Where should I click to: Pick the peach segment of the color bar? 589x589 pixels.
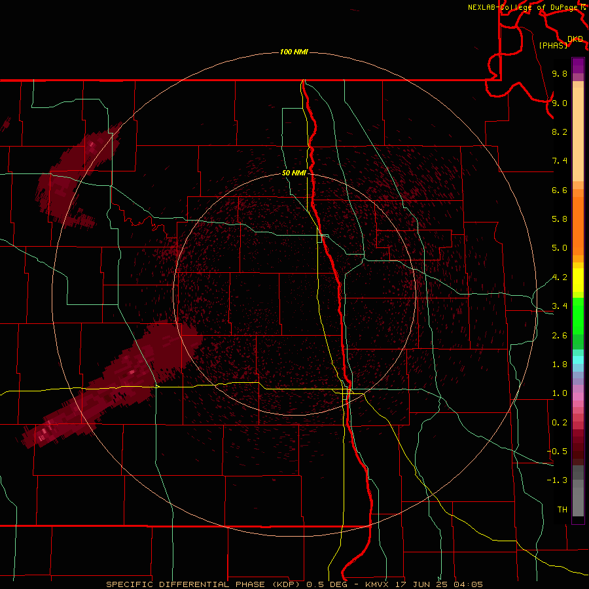click(x=578, y=134)
